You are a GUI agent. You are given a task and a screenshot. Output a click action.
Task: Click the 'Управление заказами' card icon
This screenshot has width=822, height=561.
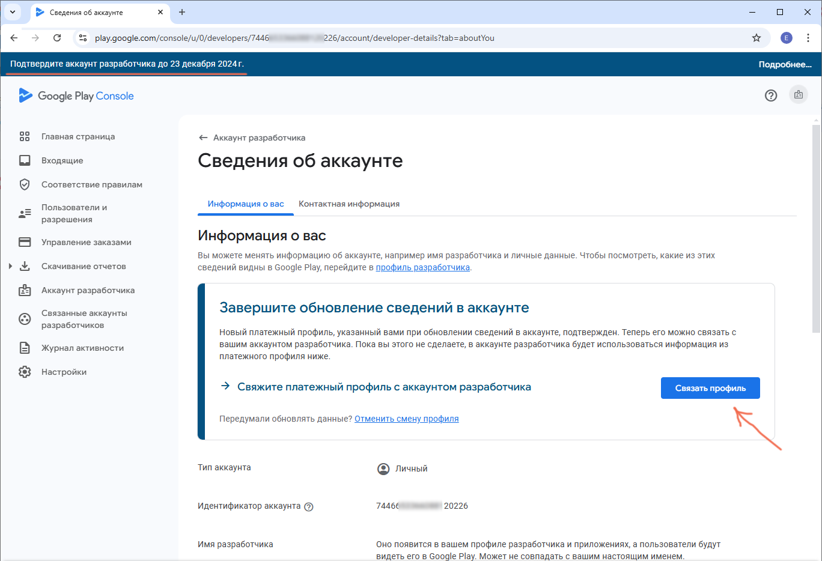(x=25, y=242)
